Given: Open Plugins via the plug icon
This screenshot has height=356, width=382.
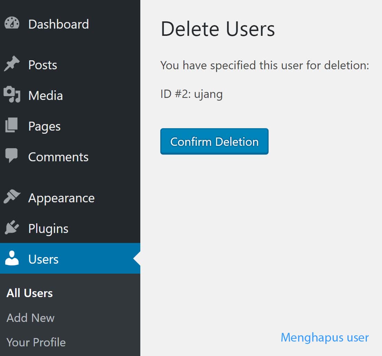Looking at the screenshot, I should coord(12,228).
